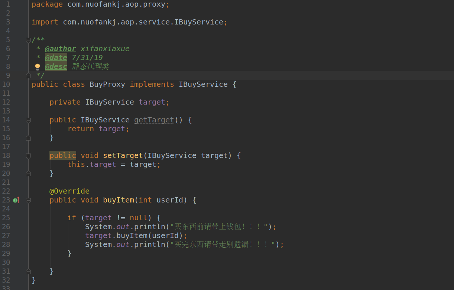This screenshot has width=454, height=290.
Task: Click the fold end marker closing buyItem
Action: click(28, 271)
